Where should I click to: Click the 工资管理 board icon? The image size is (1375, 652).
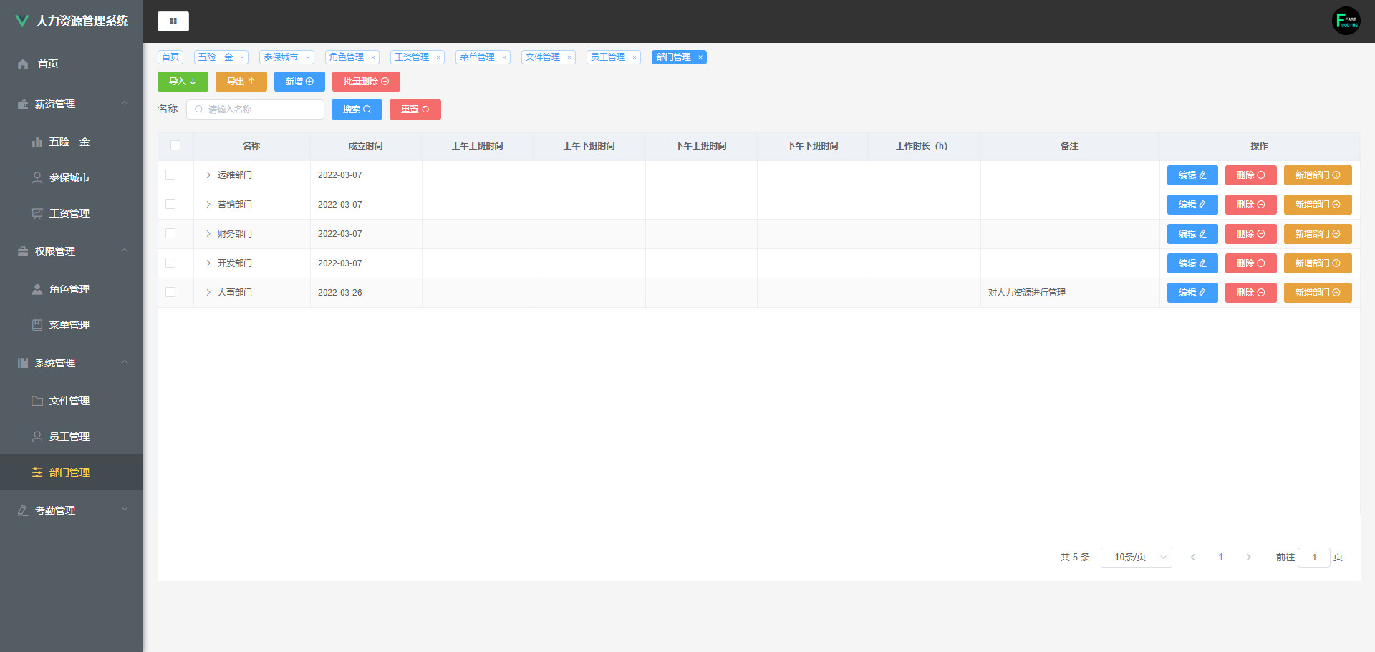(x=37, y=213)
